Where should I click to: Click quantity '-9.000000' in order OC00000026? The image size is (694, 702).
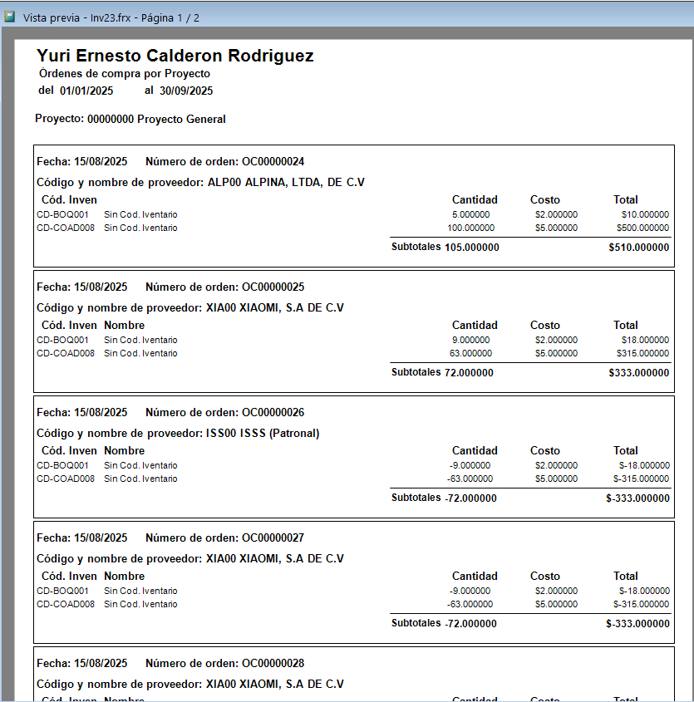tap(470, 465)
